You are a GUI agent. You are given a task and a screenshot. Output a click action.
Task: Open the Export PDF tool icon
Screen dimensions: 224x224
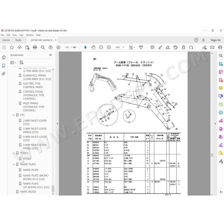pyautogui.click(x=221, y=64)
